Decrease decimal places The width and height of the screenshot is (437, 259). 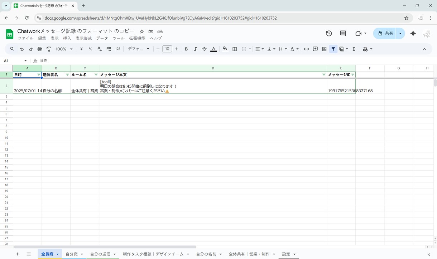click(99, 49)
